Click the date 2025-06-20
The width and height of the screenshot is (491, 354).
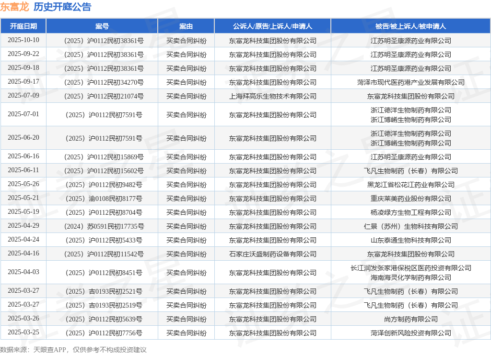pos(23,137)
